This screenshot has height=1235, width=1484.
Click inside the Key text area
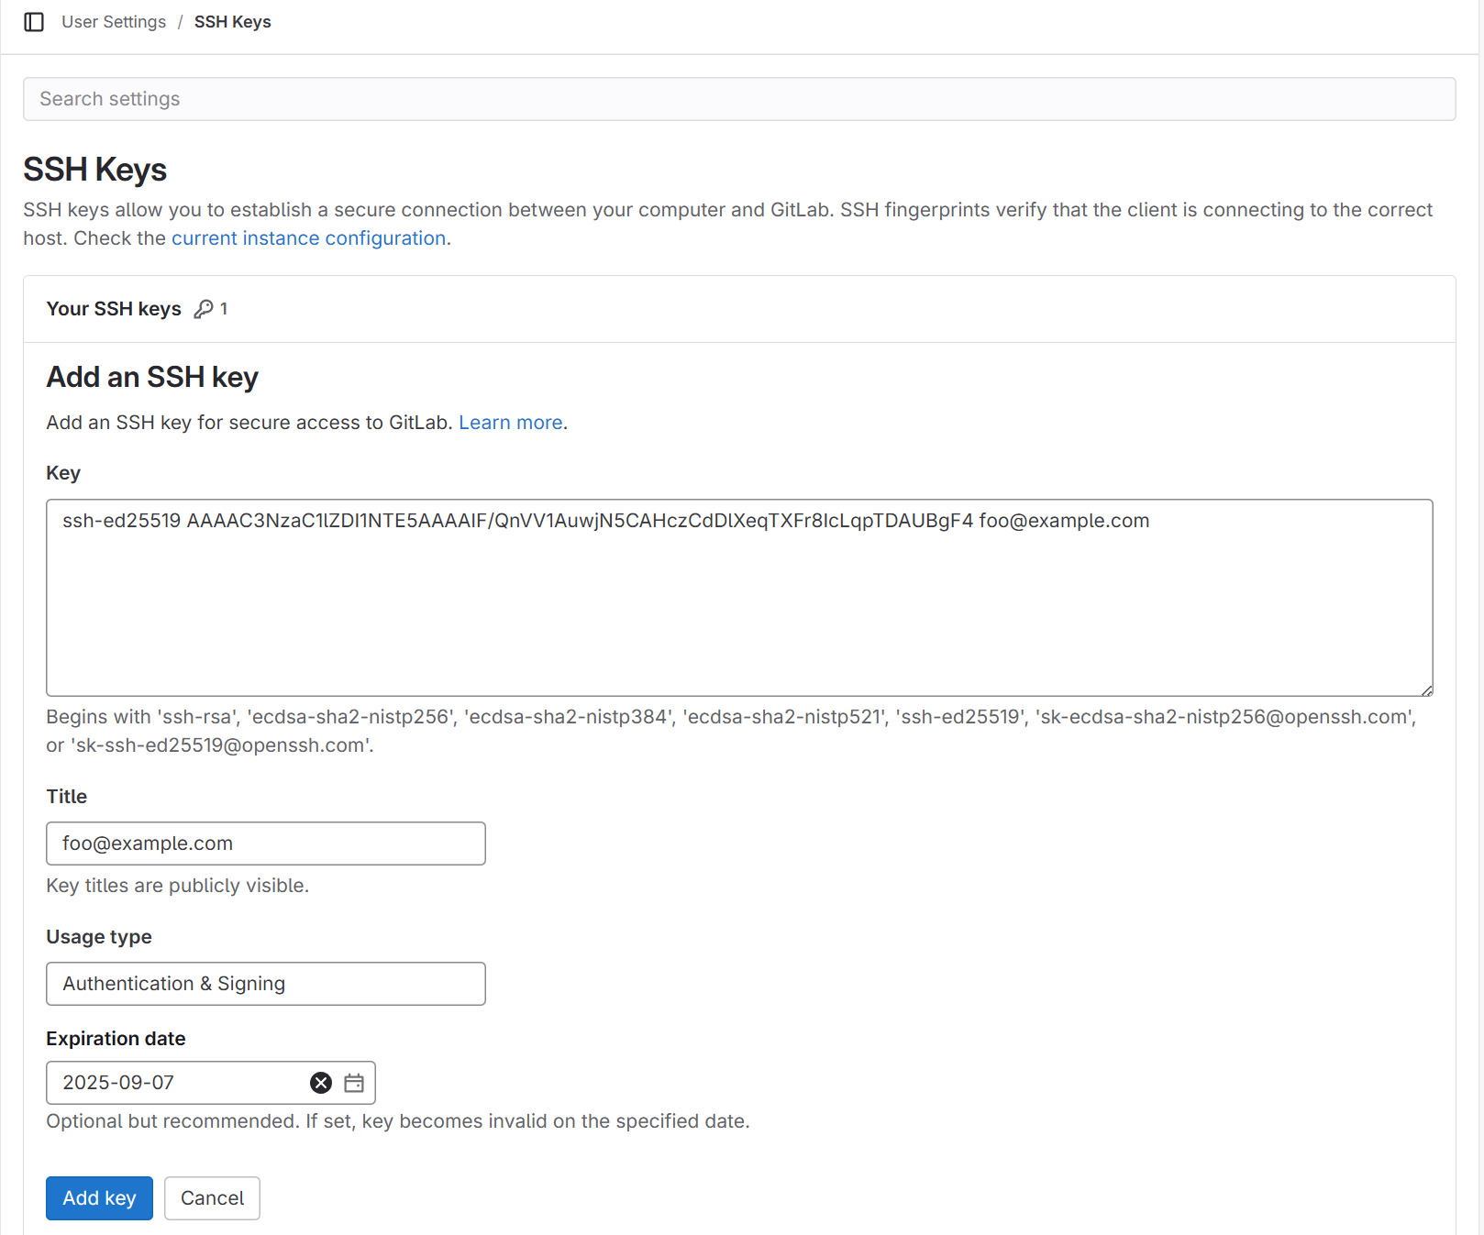click(x=739, y=605)
